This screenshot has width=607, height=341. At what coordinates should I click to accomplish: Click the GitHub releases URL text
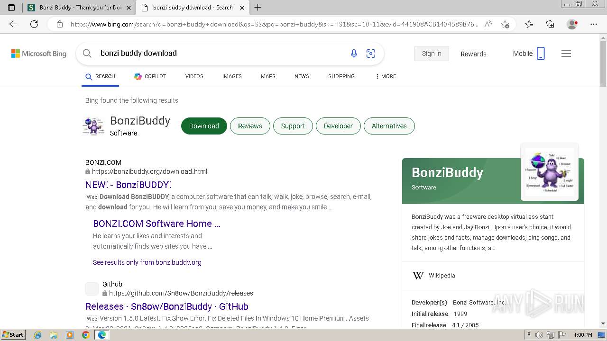pos(181,293)
